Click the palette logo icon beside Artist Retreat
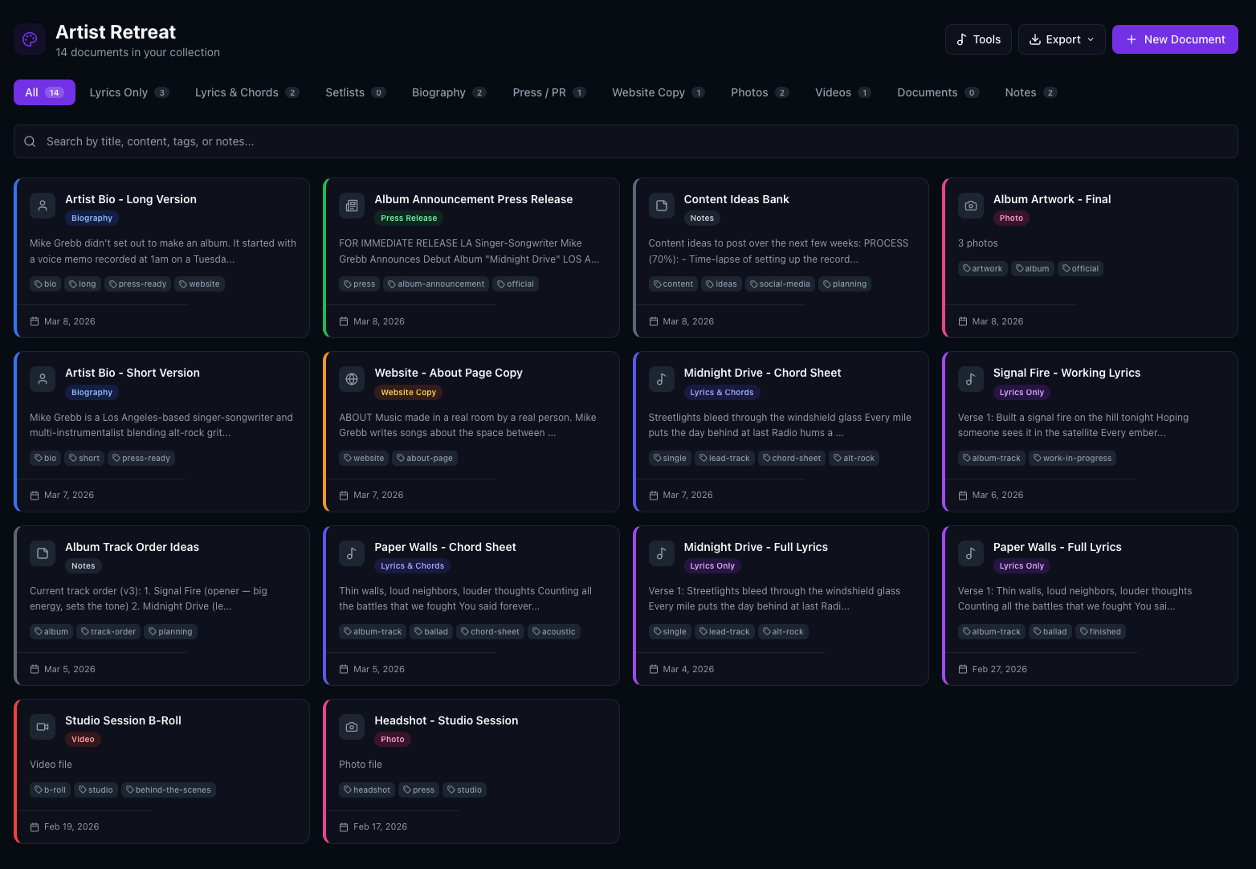Viewport: 1256px width, 869px height. coord(30,39)
